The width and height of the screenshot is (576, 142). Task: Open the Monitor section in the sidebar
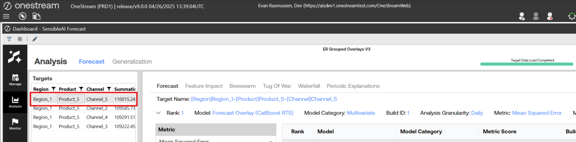coord(15,124)
